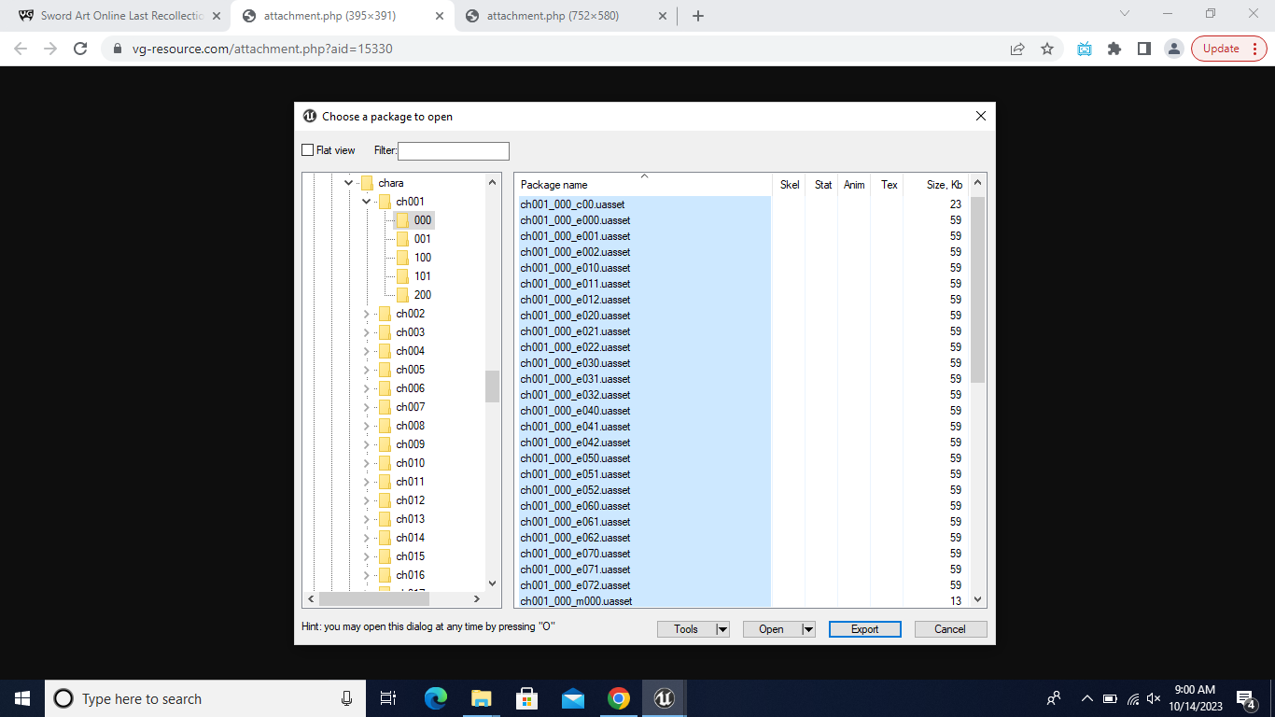Image resolution: width=1275 pixels, height=717 pixels.
Task: Expand the ch005 folder
Action: [366, 370]
